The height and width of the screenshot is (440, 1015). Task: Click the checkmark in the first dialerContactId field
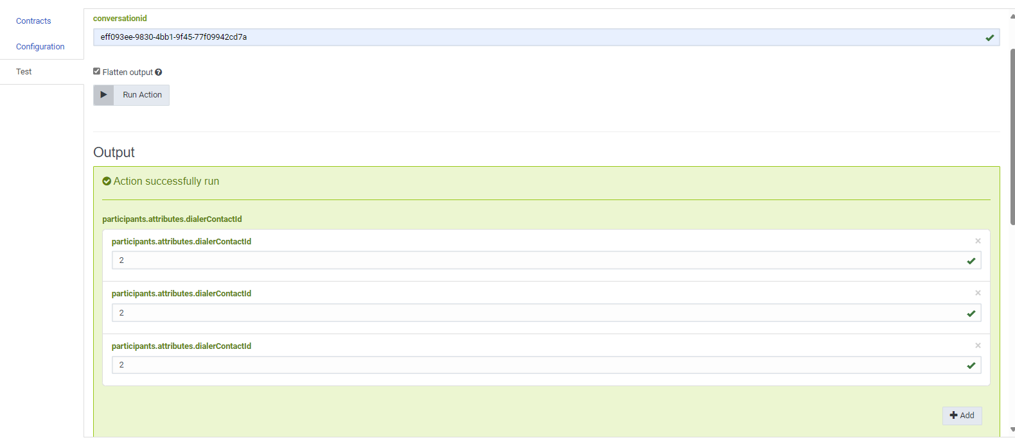[971, 261]
